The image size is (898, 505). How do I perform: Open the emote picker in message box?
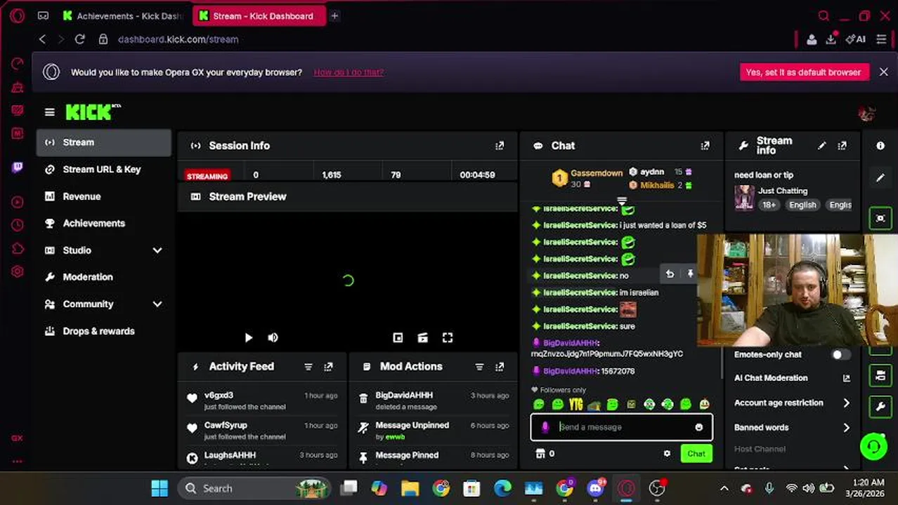click(x=698, y=427)
